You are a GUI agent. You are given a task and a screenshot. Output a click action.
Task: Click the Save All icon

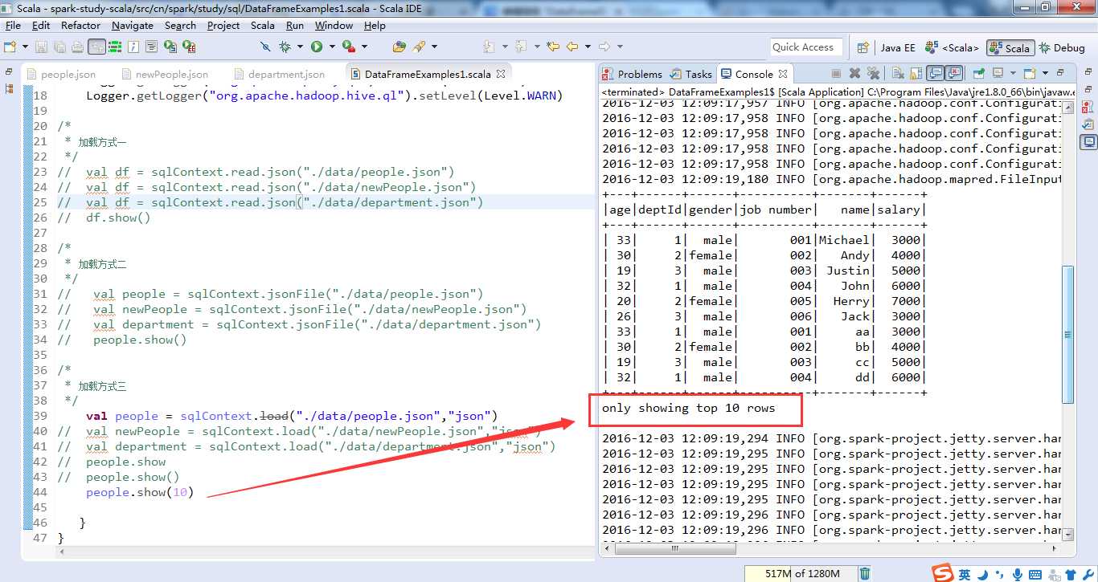point(59,47)
